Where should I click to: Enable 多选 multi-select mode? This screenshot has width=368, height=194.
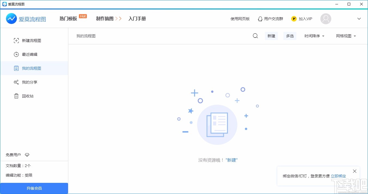click(x=290, y=36)
